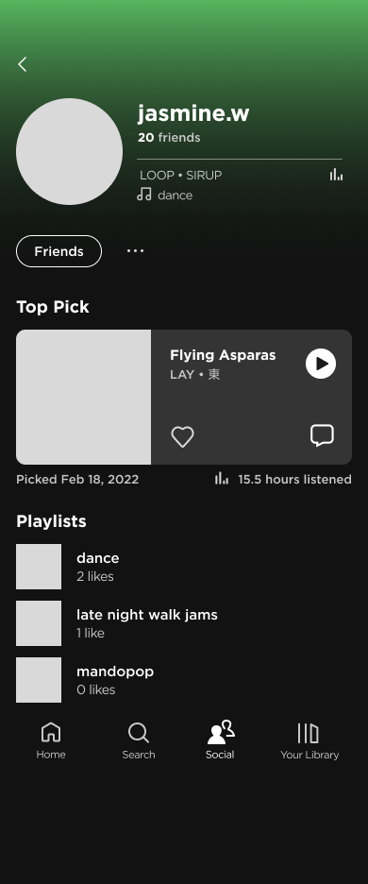The width and height of the screenshot is (368, 884).
Task: Open the three-dots more options menu
Action: click(x=135, y=251)
